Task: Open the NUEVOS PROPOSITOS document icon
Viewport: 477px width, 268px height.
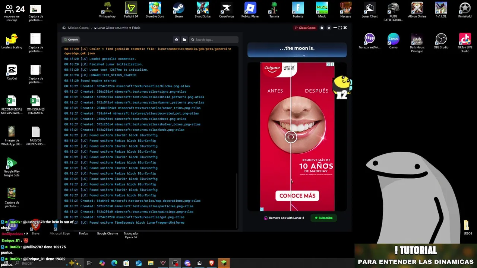Action: pyautogui.click(x=35, y=136)
